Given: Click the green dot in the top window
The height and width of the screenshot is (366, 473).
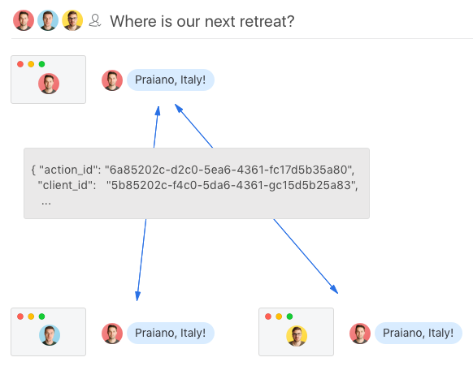Looking at the screenshot, I should (x=42, y=64).
